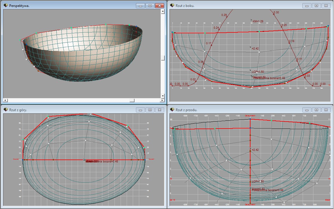Viewport: 334px width, 209px height.
Task: Click the Perspektywa horizontal scrollbar thumb
Action: click(x=132, y=100)
